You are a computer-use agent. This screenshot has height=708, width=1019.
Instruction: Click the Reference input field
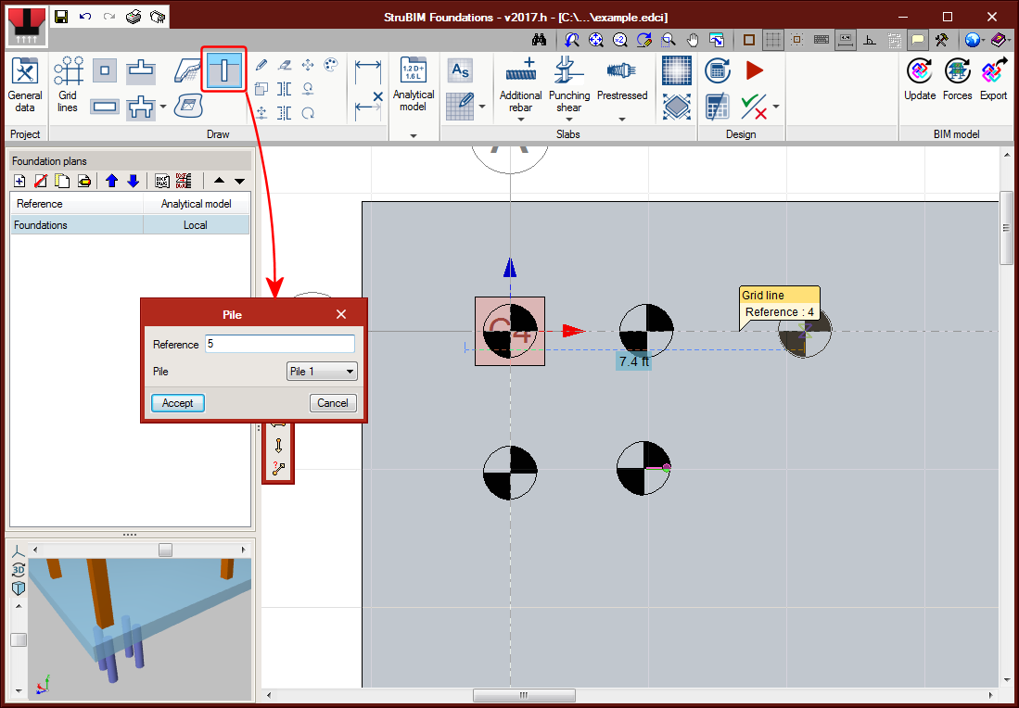tap(279, 344)
